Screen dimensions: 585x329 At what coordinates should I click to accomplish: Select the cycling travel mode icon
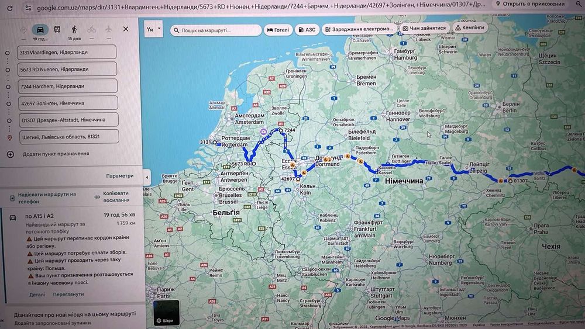(91, 29)
